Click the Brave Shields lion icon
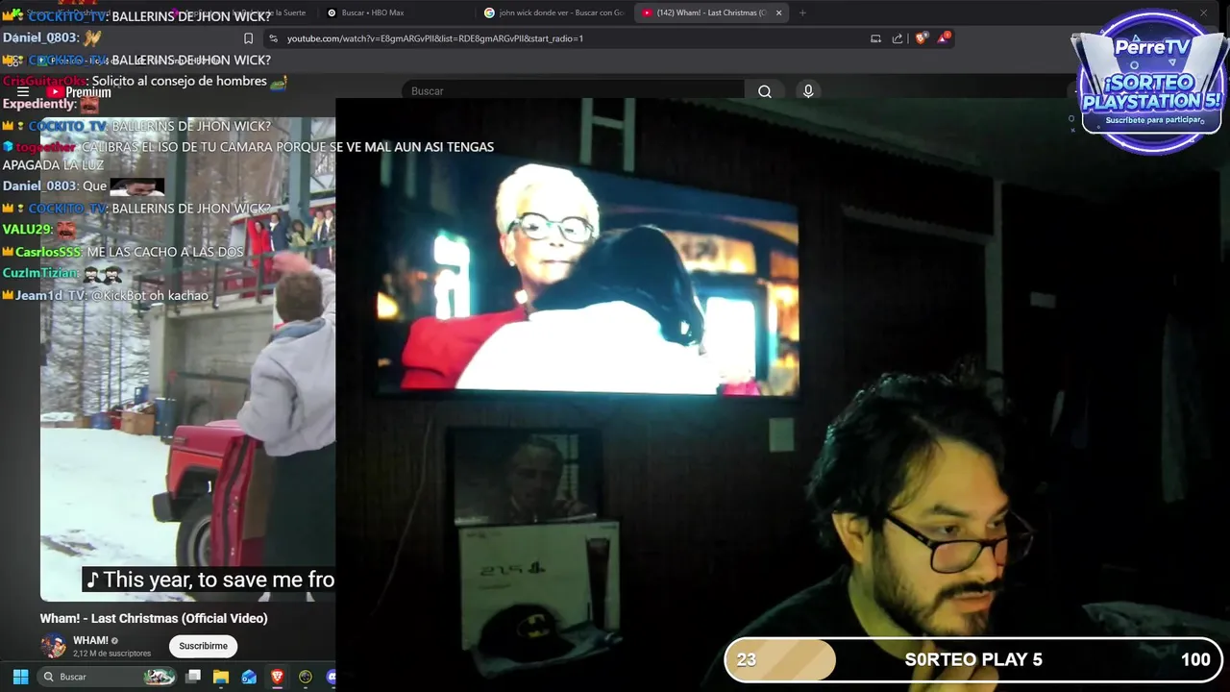1230x692 pixels. click(x=921, y=38)
